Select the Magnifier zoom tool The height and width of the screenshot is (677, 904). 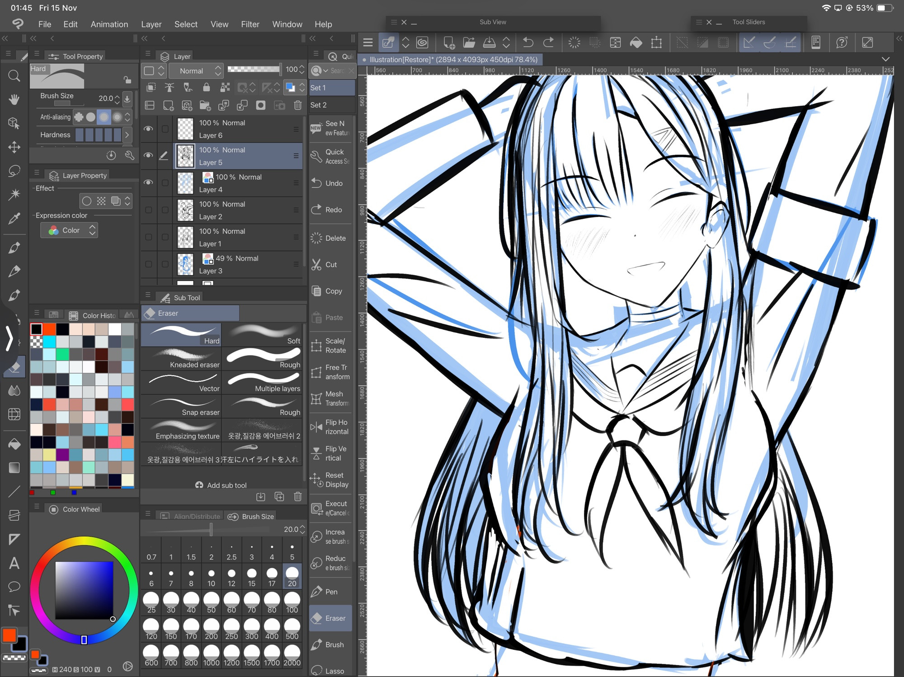point(14,75)
